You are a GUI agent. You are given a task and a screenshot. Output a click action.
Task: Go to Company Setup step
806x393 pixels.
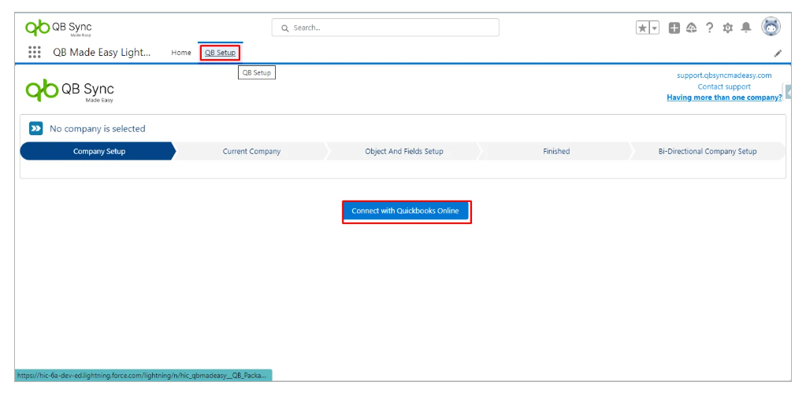coord(98,152)
